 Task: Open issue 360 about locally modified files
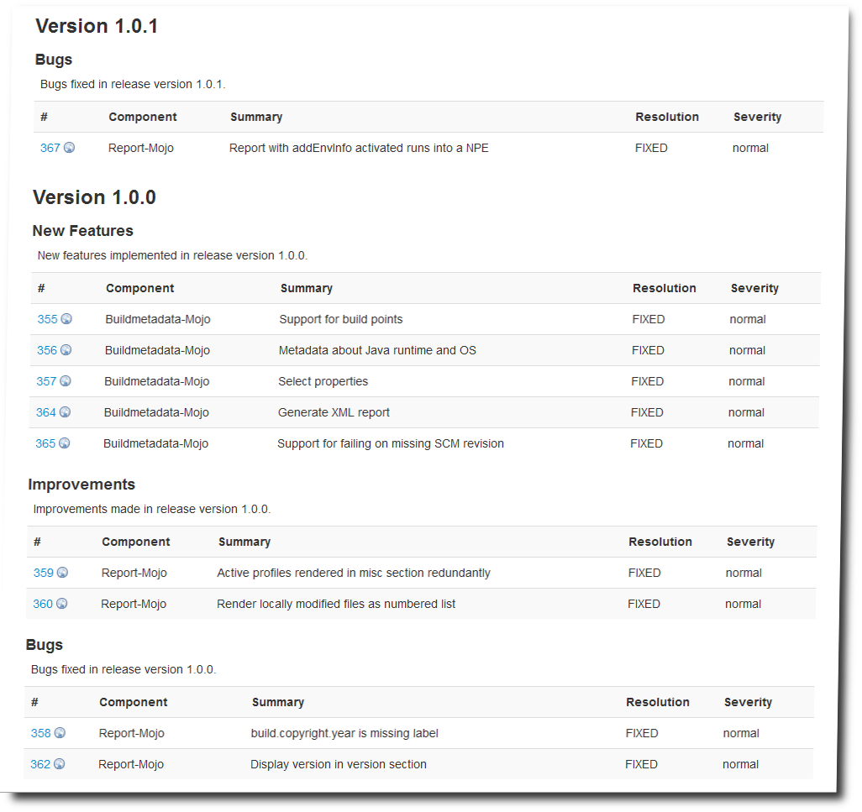click(41, 604)
